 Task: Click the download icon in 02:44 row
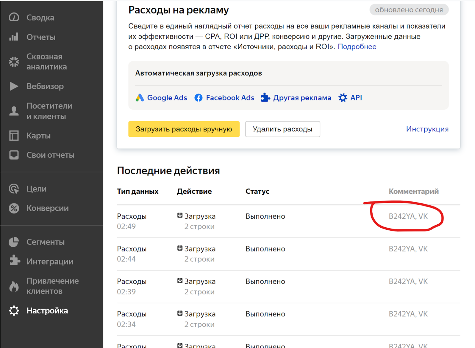pyautogui.click(x=180, y=248)
